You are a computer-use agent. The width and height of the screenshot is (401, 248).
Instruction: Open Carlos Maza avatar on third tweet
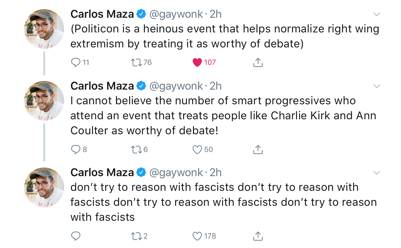(x=44, y=187)
